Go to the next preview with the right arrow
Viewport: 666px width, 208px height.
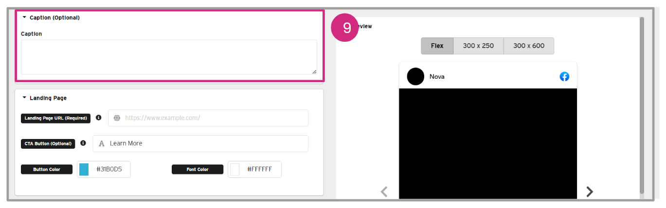click(x=590, y=192)
